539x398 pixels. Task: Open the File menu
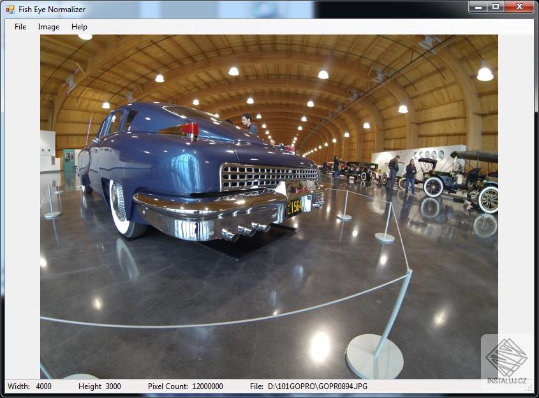(20, 27)
